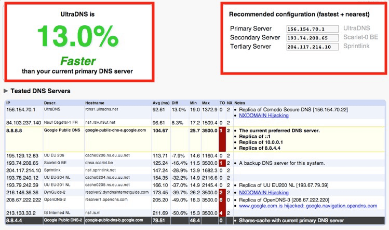Image resolution: width=389 pixels, height=230 pixels.
Task: Click the 92.61 average value
Action: (159, 109)
